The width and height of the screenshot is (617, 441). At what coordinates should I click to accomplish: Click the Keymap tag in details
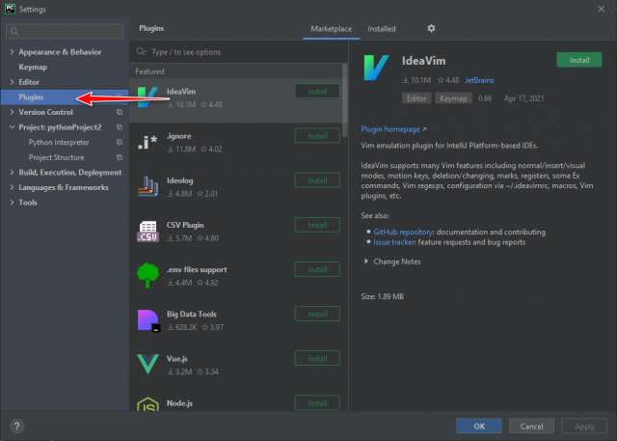453,98
